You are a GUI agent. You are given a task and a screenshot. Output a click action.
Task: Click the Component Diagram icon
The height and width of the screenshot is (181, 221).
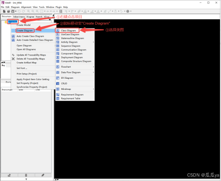point(58,54)
